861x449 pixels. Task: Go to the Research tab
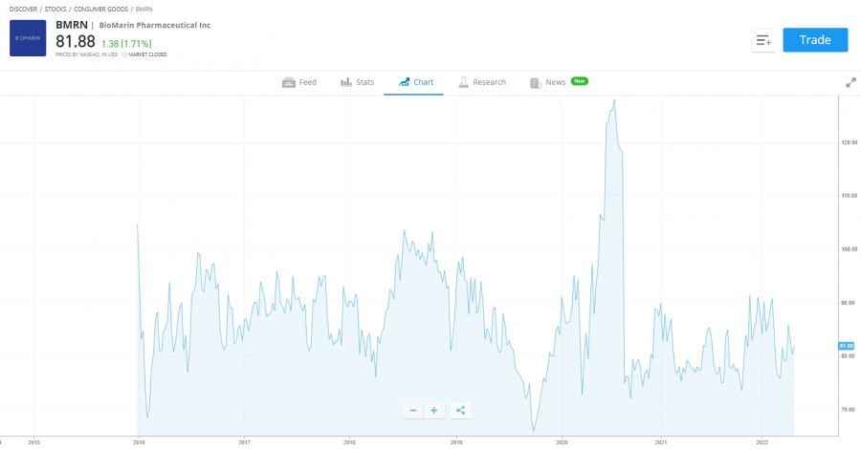click(x=482, y=82)
